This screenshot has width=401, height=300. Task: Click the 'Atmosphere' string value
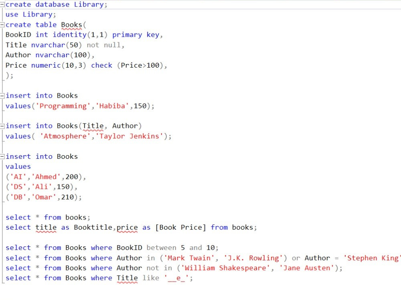[65, 136]
